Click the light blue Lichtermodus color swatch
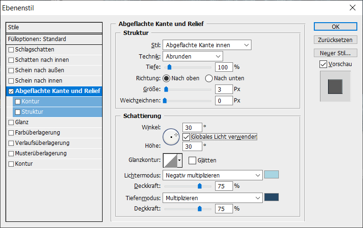The height and width of the screenshot is (228, 363). pyautogui.click(x=271, y=175)
